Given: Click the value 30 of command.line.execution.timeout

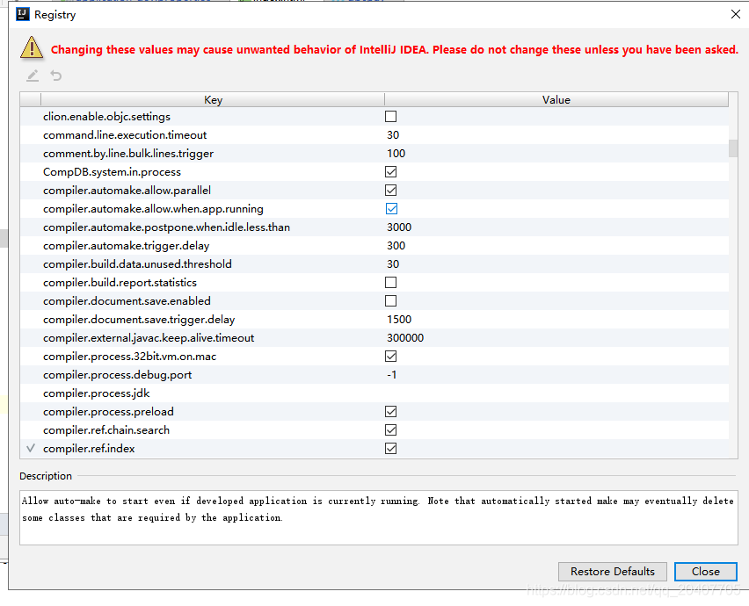Looking at the screenshot, I should click(393, 135).
